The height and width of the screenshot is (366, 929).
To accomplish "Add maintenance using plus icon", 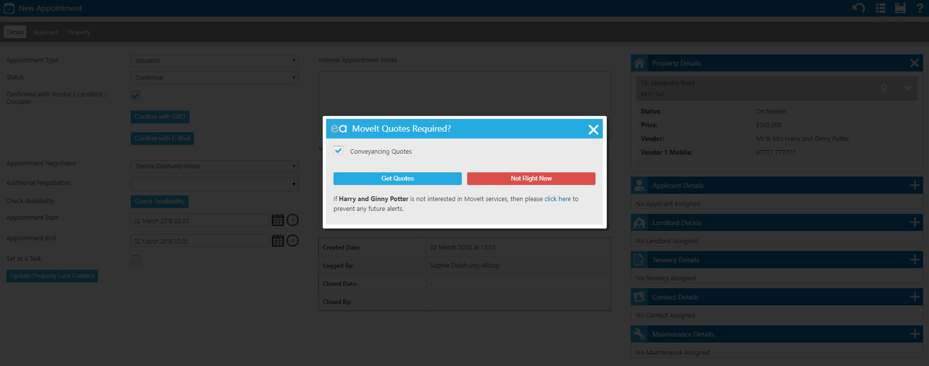I will tap(914, 334).
